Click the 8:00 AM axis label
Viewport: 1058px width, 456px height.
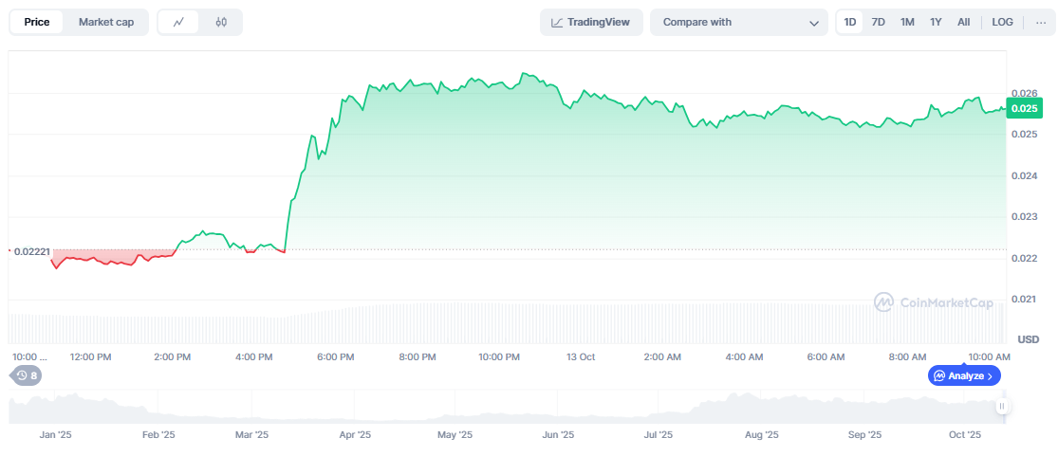tap(908, 356)
